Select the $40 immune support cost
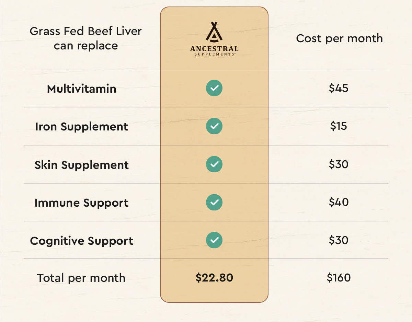This screenshot has width=412, height=322. pos(339,202)
